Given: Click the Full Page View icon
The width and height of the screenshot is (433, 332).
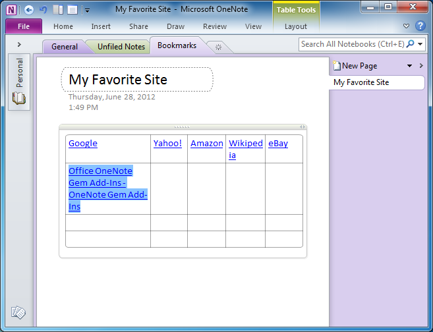Looking at the screenshot, I should (72, 11).
